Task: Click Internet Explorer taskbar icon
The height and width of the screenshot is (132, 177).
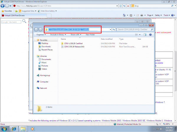Action: pyautogui.click(x=14, y=129)
